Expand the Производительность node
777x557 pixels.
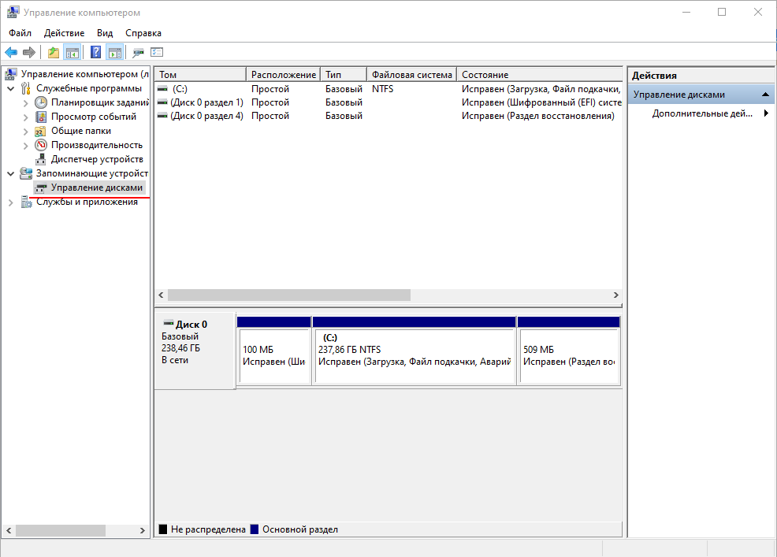click(x=26, y=146)
